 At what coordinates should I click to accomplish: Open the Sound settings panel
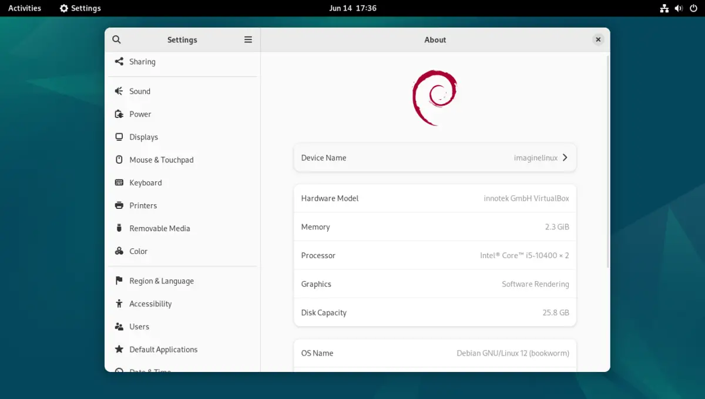[183, 91]
